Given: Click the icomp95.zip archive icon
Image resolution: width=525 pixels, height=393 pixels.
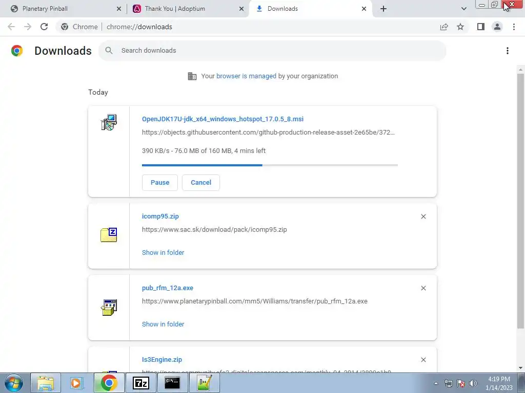Looking at the screenshot, I should (x=109, y=234).
